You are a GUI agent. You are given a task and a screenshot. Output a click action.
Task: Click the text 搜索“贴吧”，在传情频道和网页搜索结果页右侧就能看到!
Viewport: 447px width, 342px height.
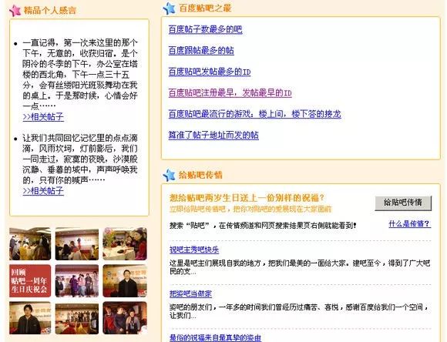[263, 226]
